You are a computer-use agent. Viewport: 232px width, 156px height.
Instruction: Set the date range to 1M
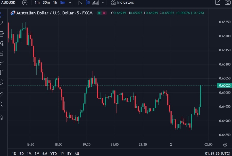[x=29, y=154]
